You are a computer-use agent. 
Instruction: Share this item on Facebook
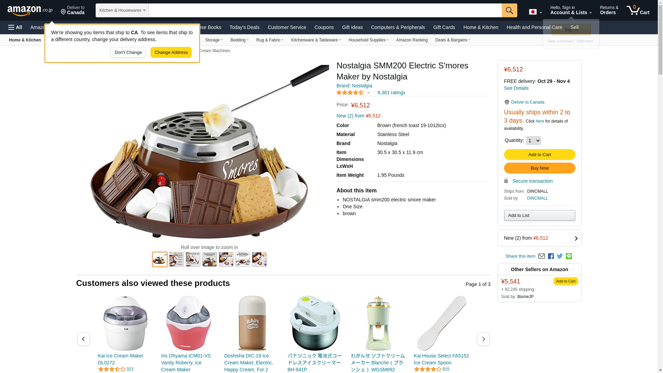(551, 256)
